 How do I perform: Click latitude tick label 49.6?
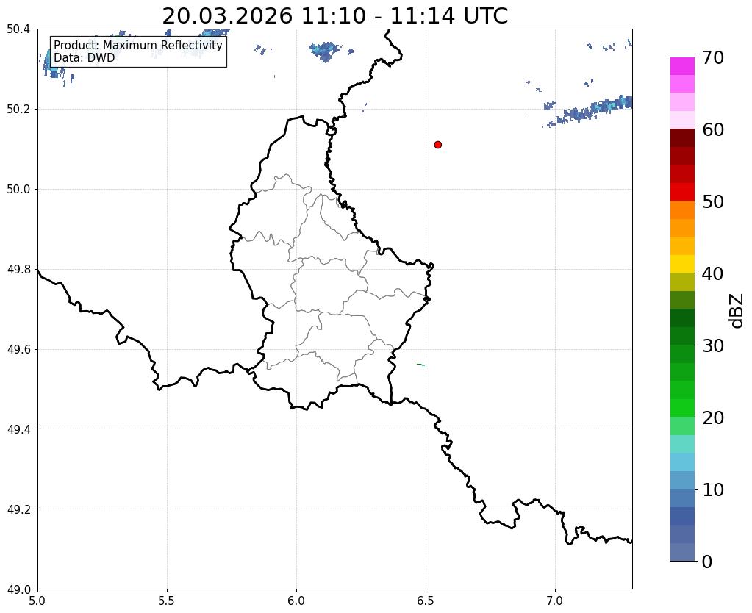pyautogui.click(x=18, y=350)
